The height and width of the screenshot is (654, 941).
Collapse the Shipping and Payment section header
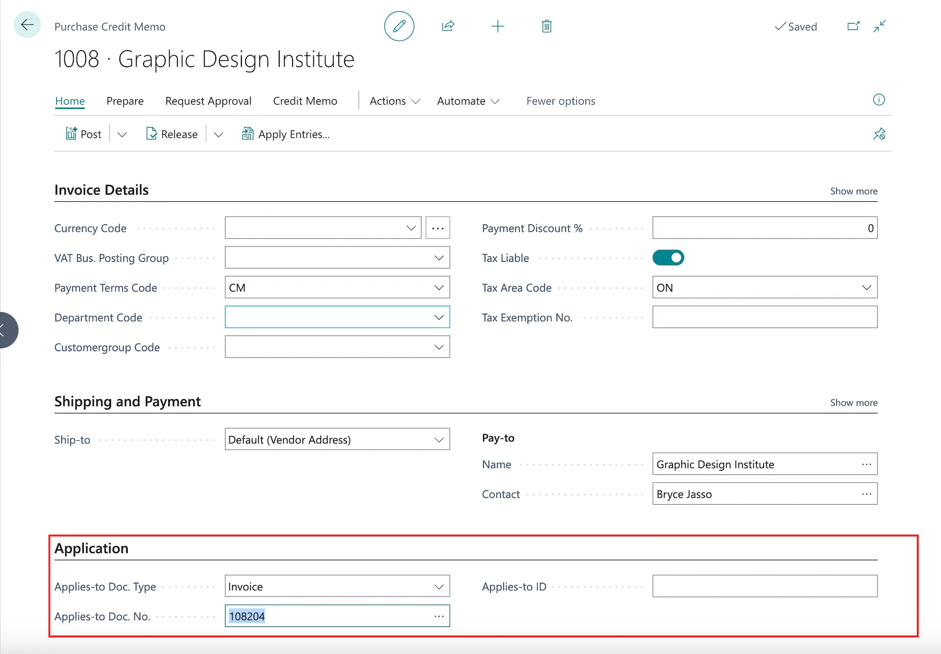point(127,402)
